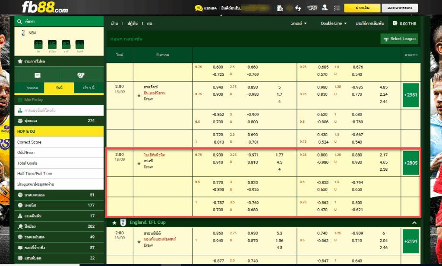Click the basketball sport icon
The height and width of the screenshot is (266, 442).
[20, 195]
